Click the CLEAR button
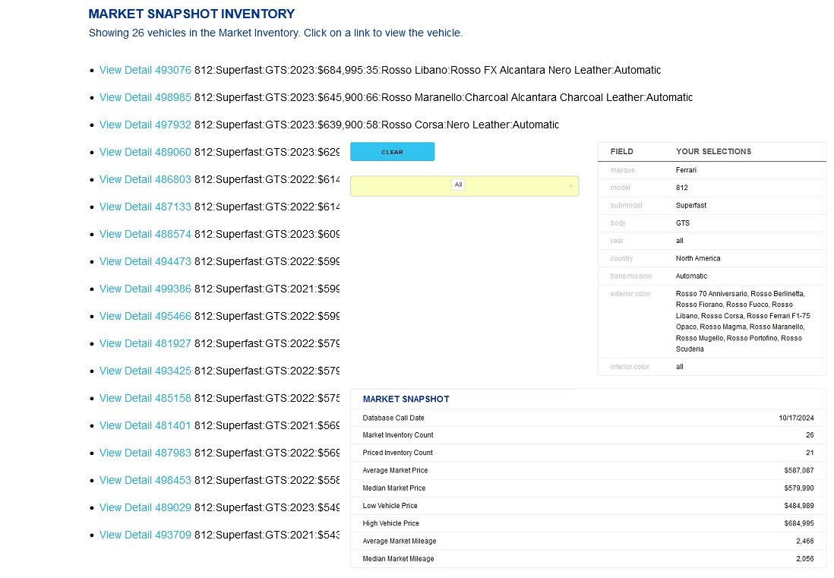Image resolution: width=834 pixels, height=578 pixels. tap(392, 152)
